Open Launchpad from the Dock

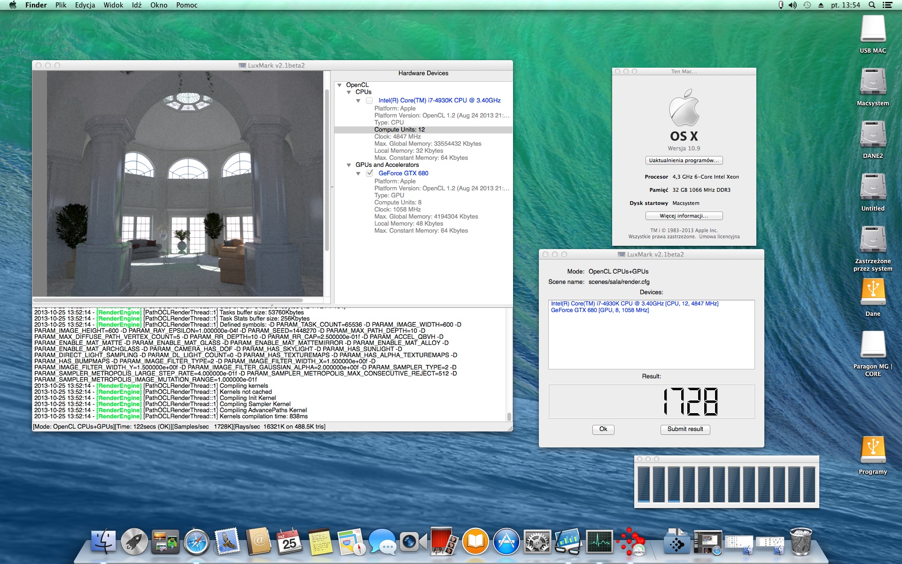point(134,542)
